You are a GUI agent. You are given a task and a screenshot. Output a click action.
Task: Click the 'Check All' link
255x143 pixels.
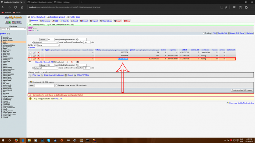coord(39,62)
